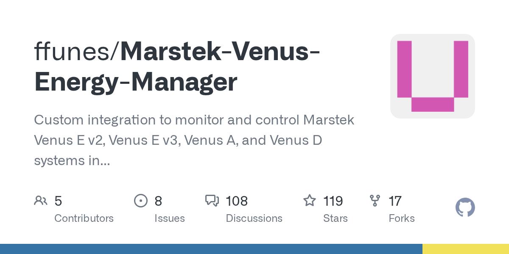Screen dimensions: 509x254
Task: Click the Stars star icon
Action: click(x=310, y=201)
